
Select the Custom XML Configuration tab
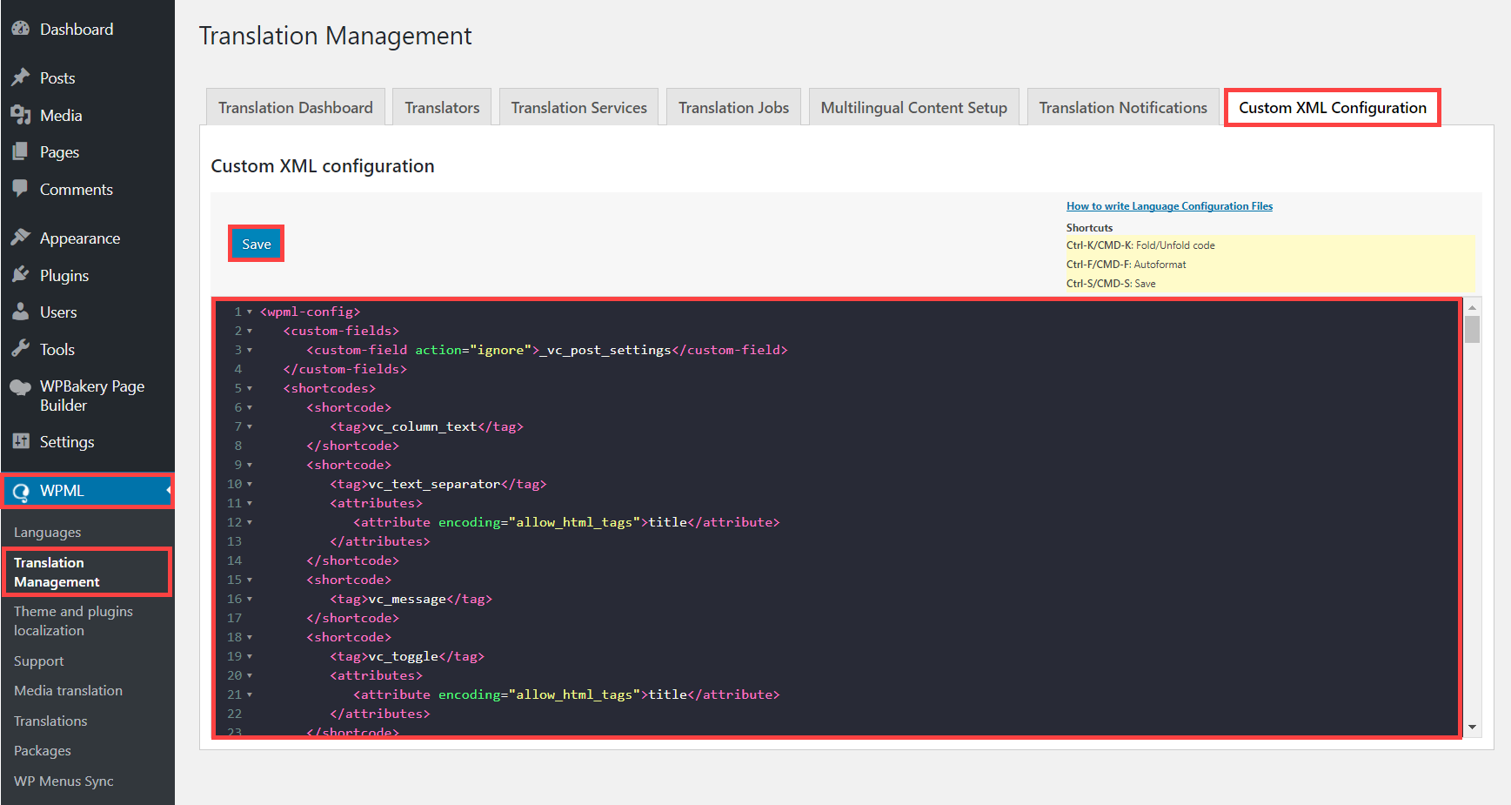coord(1333,107)
